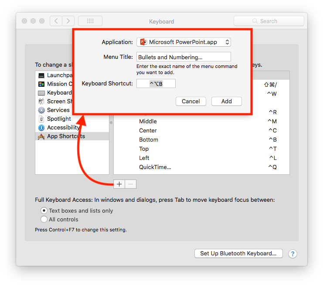Open the Application dropdown for PowerPoint
This screenshot has height=285, width=323.
click(184, 42)
